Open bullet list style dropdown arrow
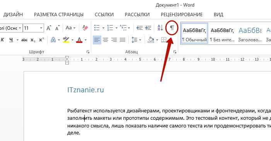The width and height of the screenshot is (271, 141). 103,28
